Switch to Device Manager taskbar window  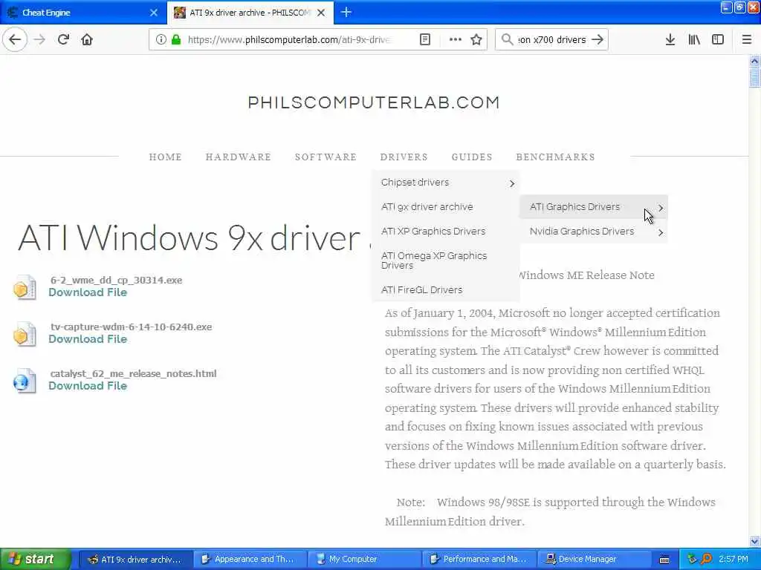coord(593,560)
